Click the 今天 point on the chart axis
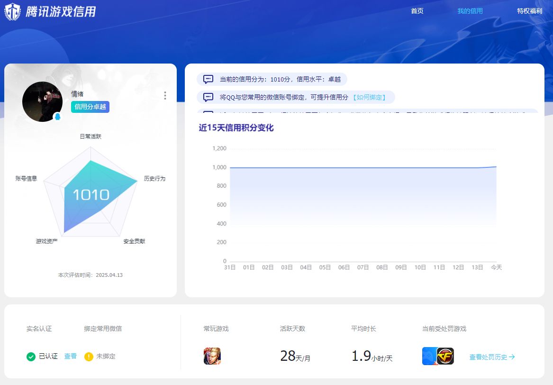The image size is (553, 385). [496, 267]
